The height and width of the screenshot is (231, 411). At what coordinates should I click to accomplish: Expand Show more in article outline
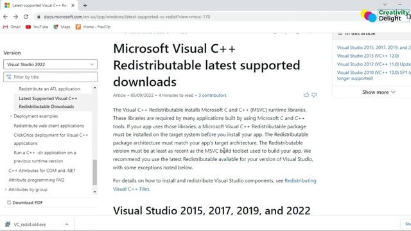pyautogui.click(x=378, y=92)
